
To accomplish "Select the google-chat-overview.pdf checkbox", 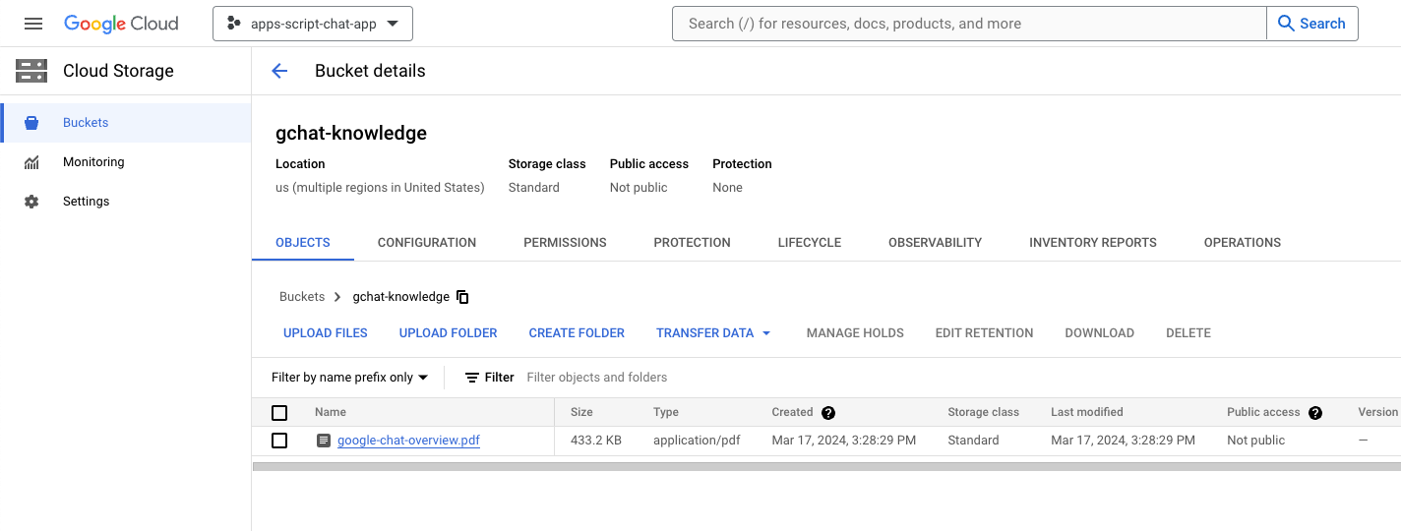I will [279, 441].
